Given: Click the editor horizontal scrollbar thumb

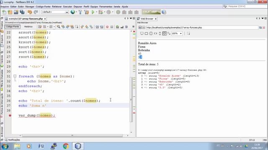Looking at the screenshot, I should [72, 135].
